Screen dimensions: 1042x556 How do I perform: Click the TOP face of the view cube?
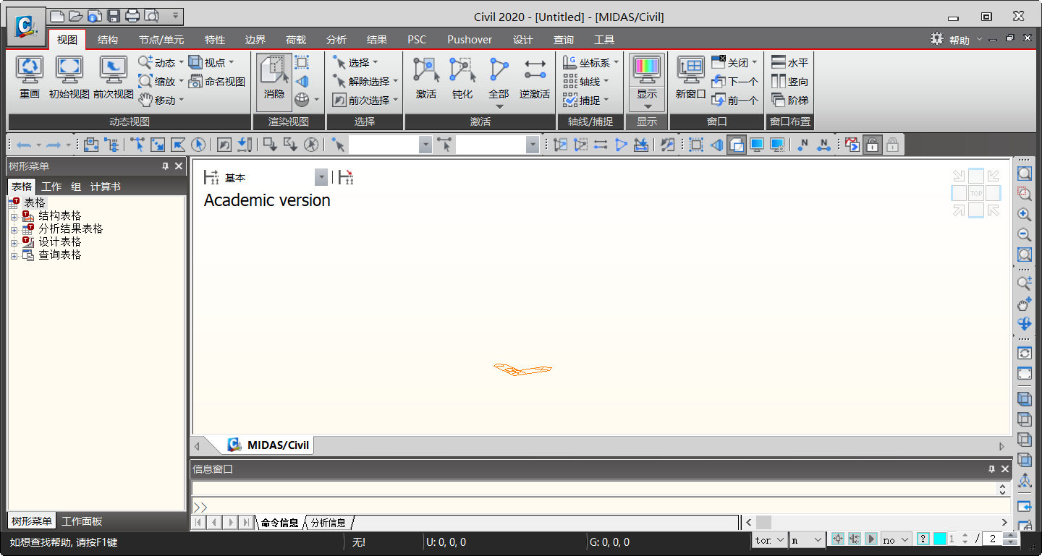[976, 193]
